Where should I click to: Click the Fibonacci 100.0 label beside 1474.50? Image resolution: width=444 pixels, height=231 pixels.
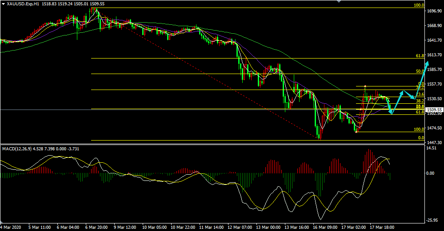click(x=419, y=129)
